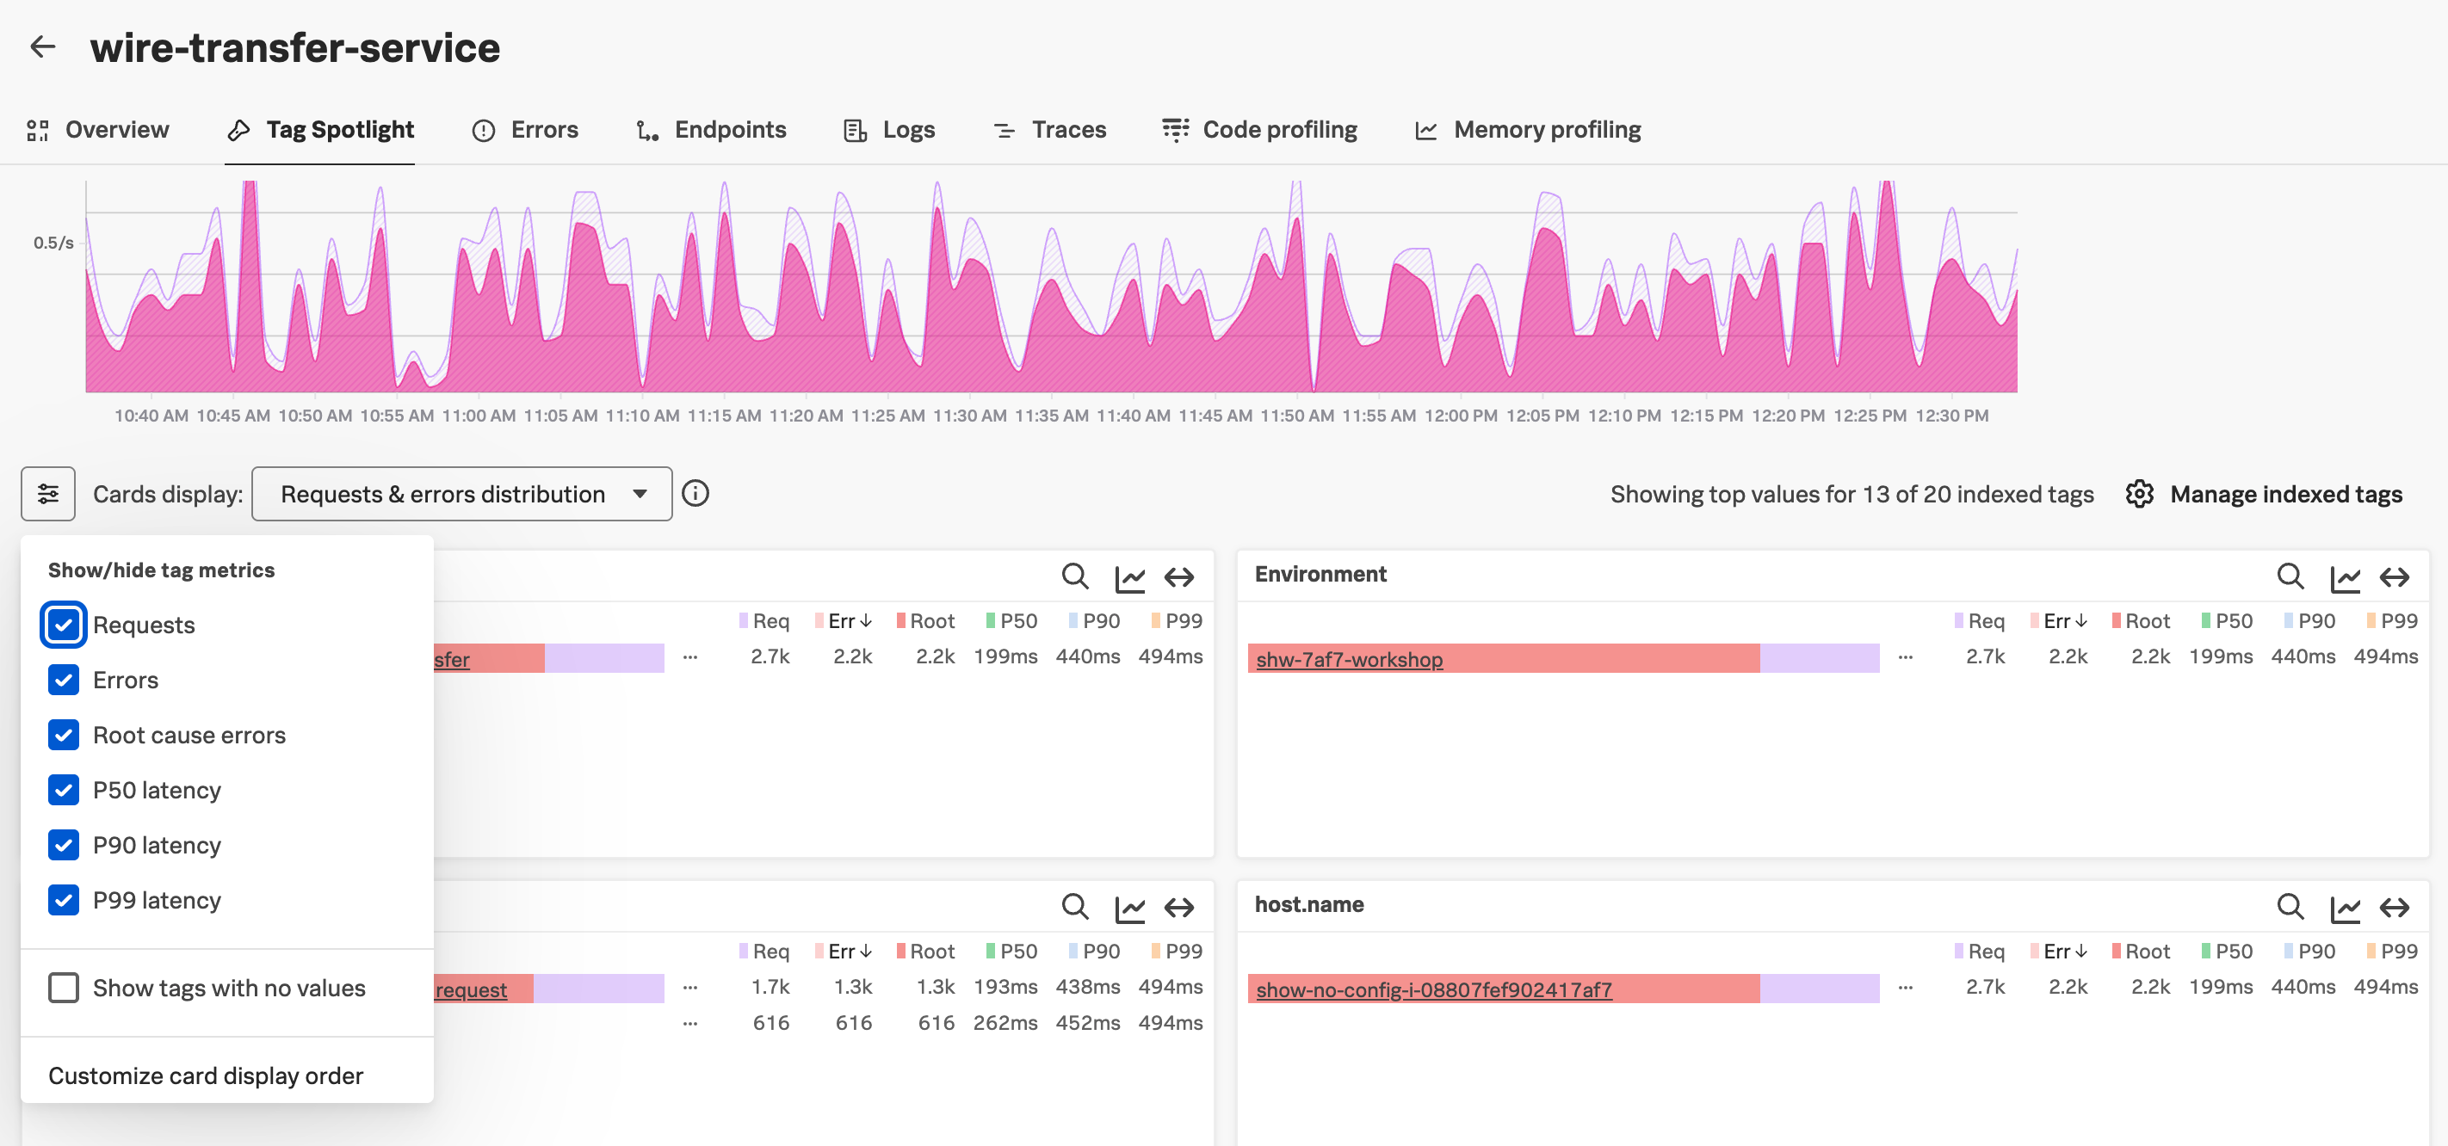
Task: Disable the P99 latency checkbox
Action: [64, 900]
